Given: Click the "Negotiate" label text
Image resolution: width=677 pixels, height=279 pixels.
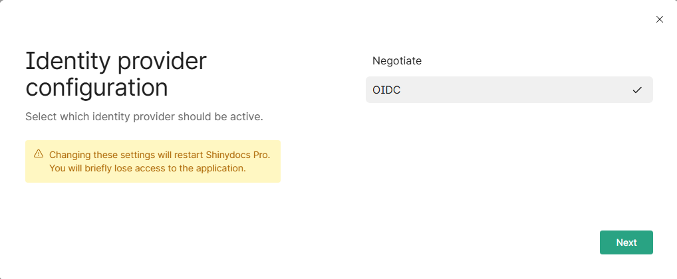Looking at the screenshot, I should (x=397, y=61).
